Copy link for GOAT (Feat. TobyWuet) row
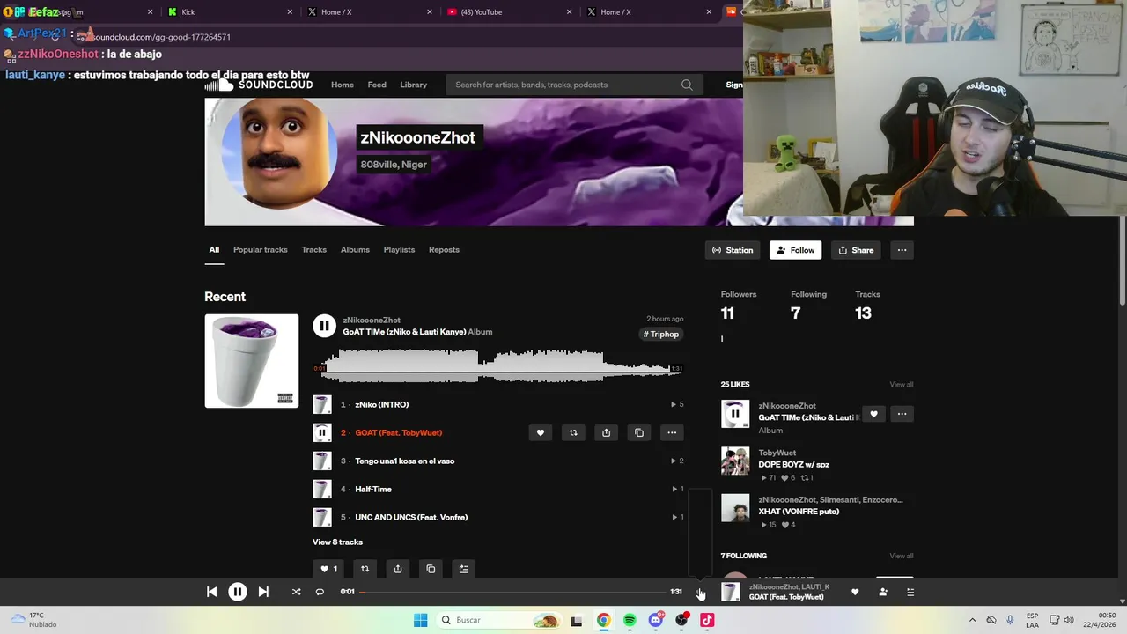Image resolution: width=1127 pixels, height=634 pixels. pyautogui.click(x=639, y=432)
